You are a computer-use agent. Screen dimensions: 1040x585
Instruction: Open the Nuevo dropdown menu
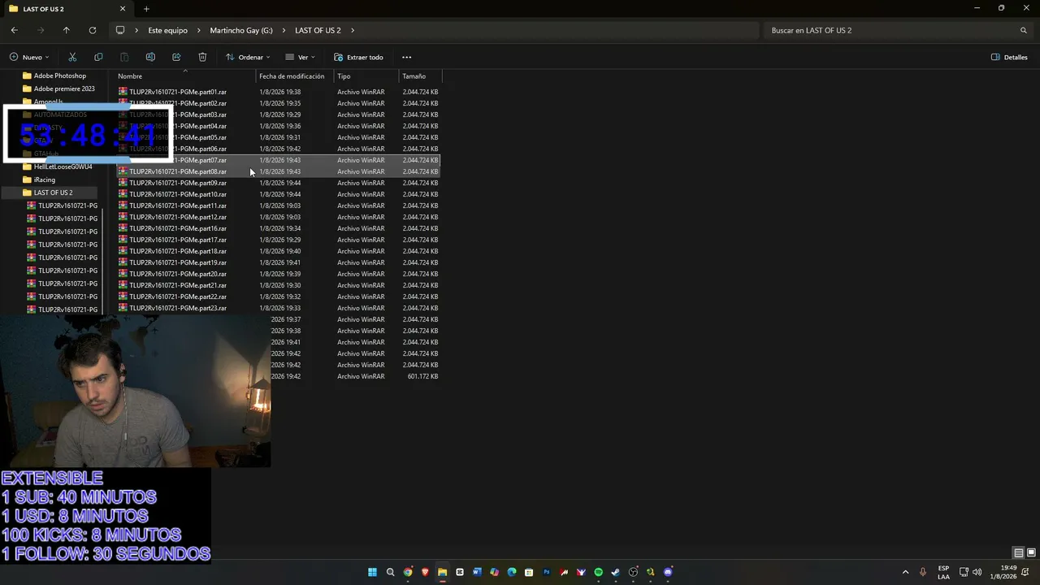29,57
